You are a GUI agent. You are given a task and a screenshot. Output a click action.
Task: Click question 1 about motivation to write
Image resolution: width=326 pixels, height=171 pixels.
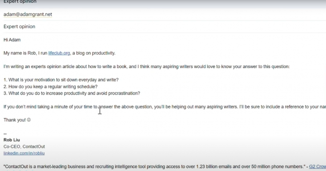point(61,80)
